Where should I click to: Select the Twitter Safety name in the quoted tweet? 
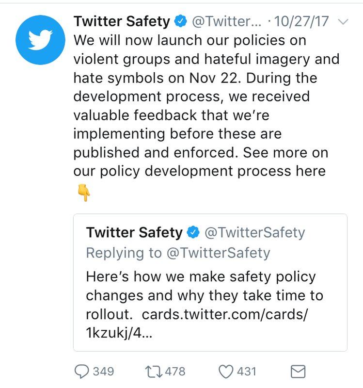(134, 233)
